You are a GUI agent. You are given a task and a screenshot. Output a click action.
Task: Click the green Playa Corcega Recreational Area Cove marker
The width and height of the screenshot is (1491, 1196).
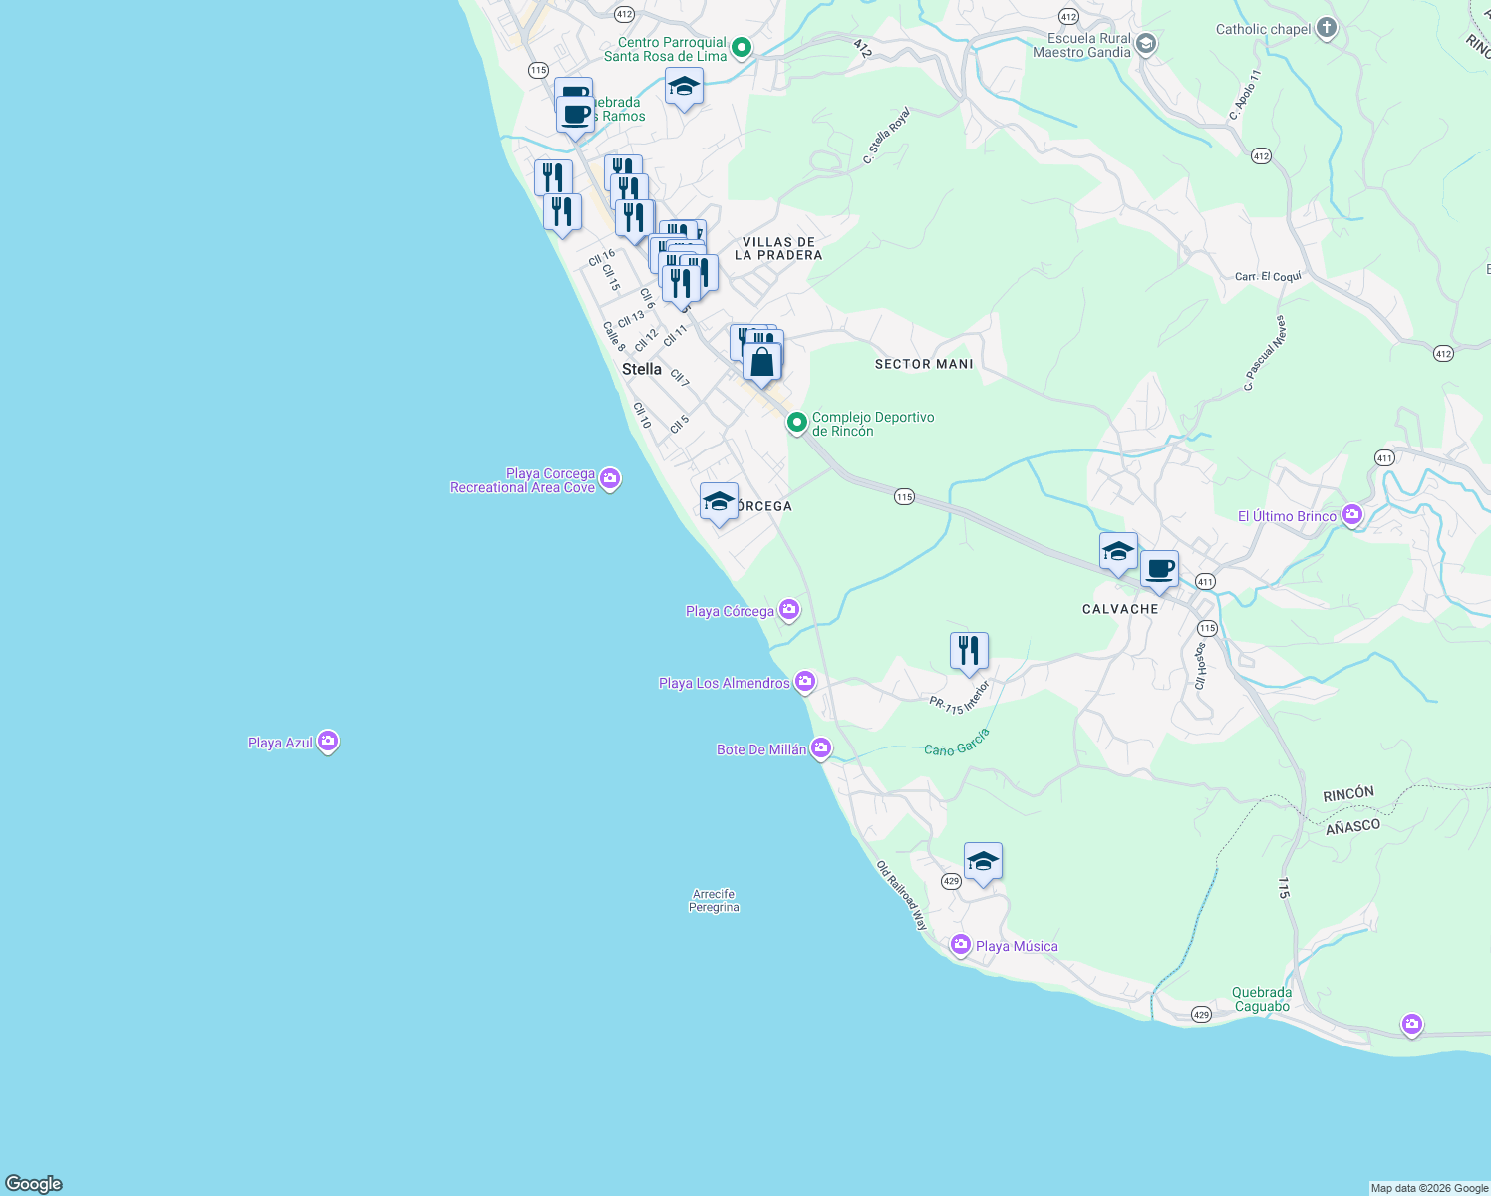609,479
